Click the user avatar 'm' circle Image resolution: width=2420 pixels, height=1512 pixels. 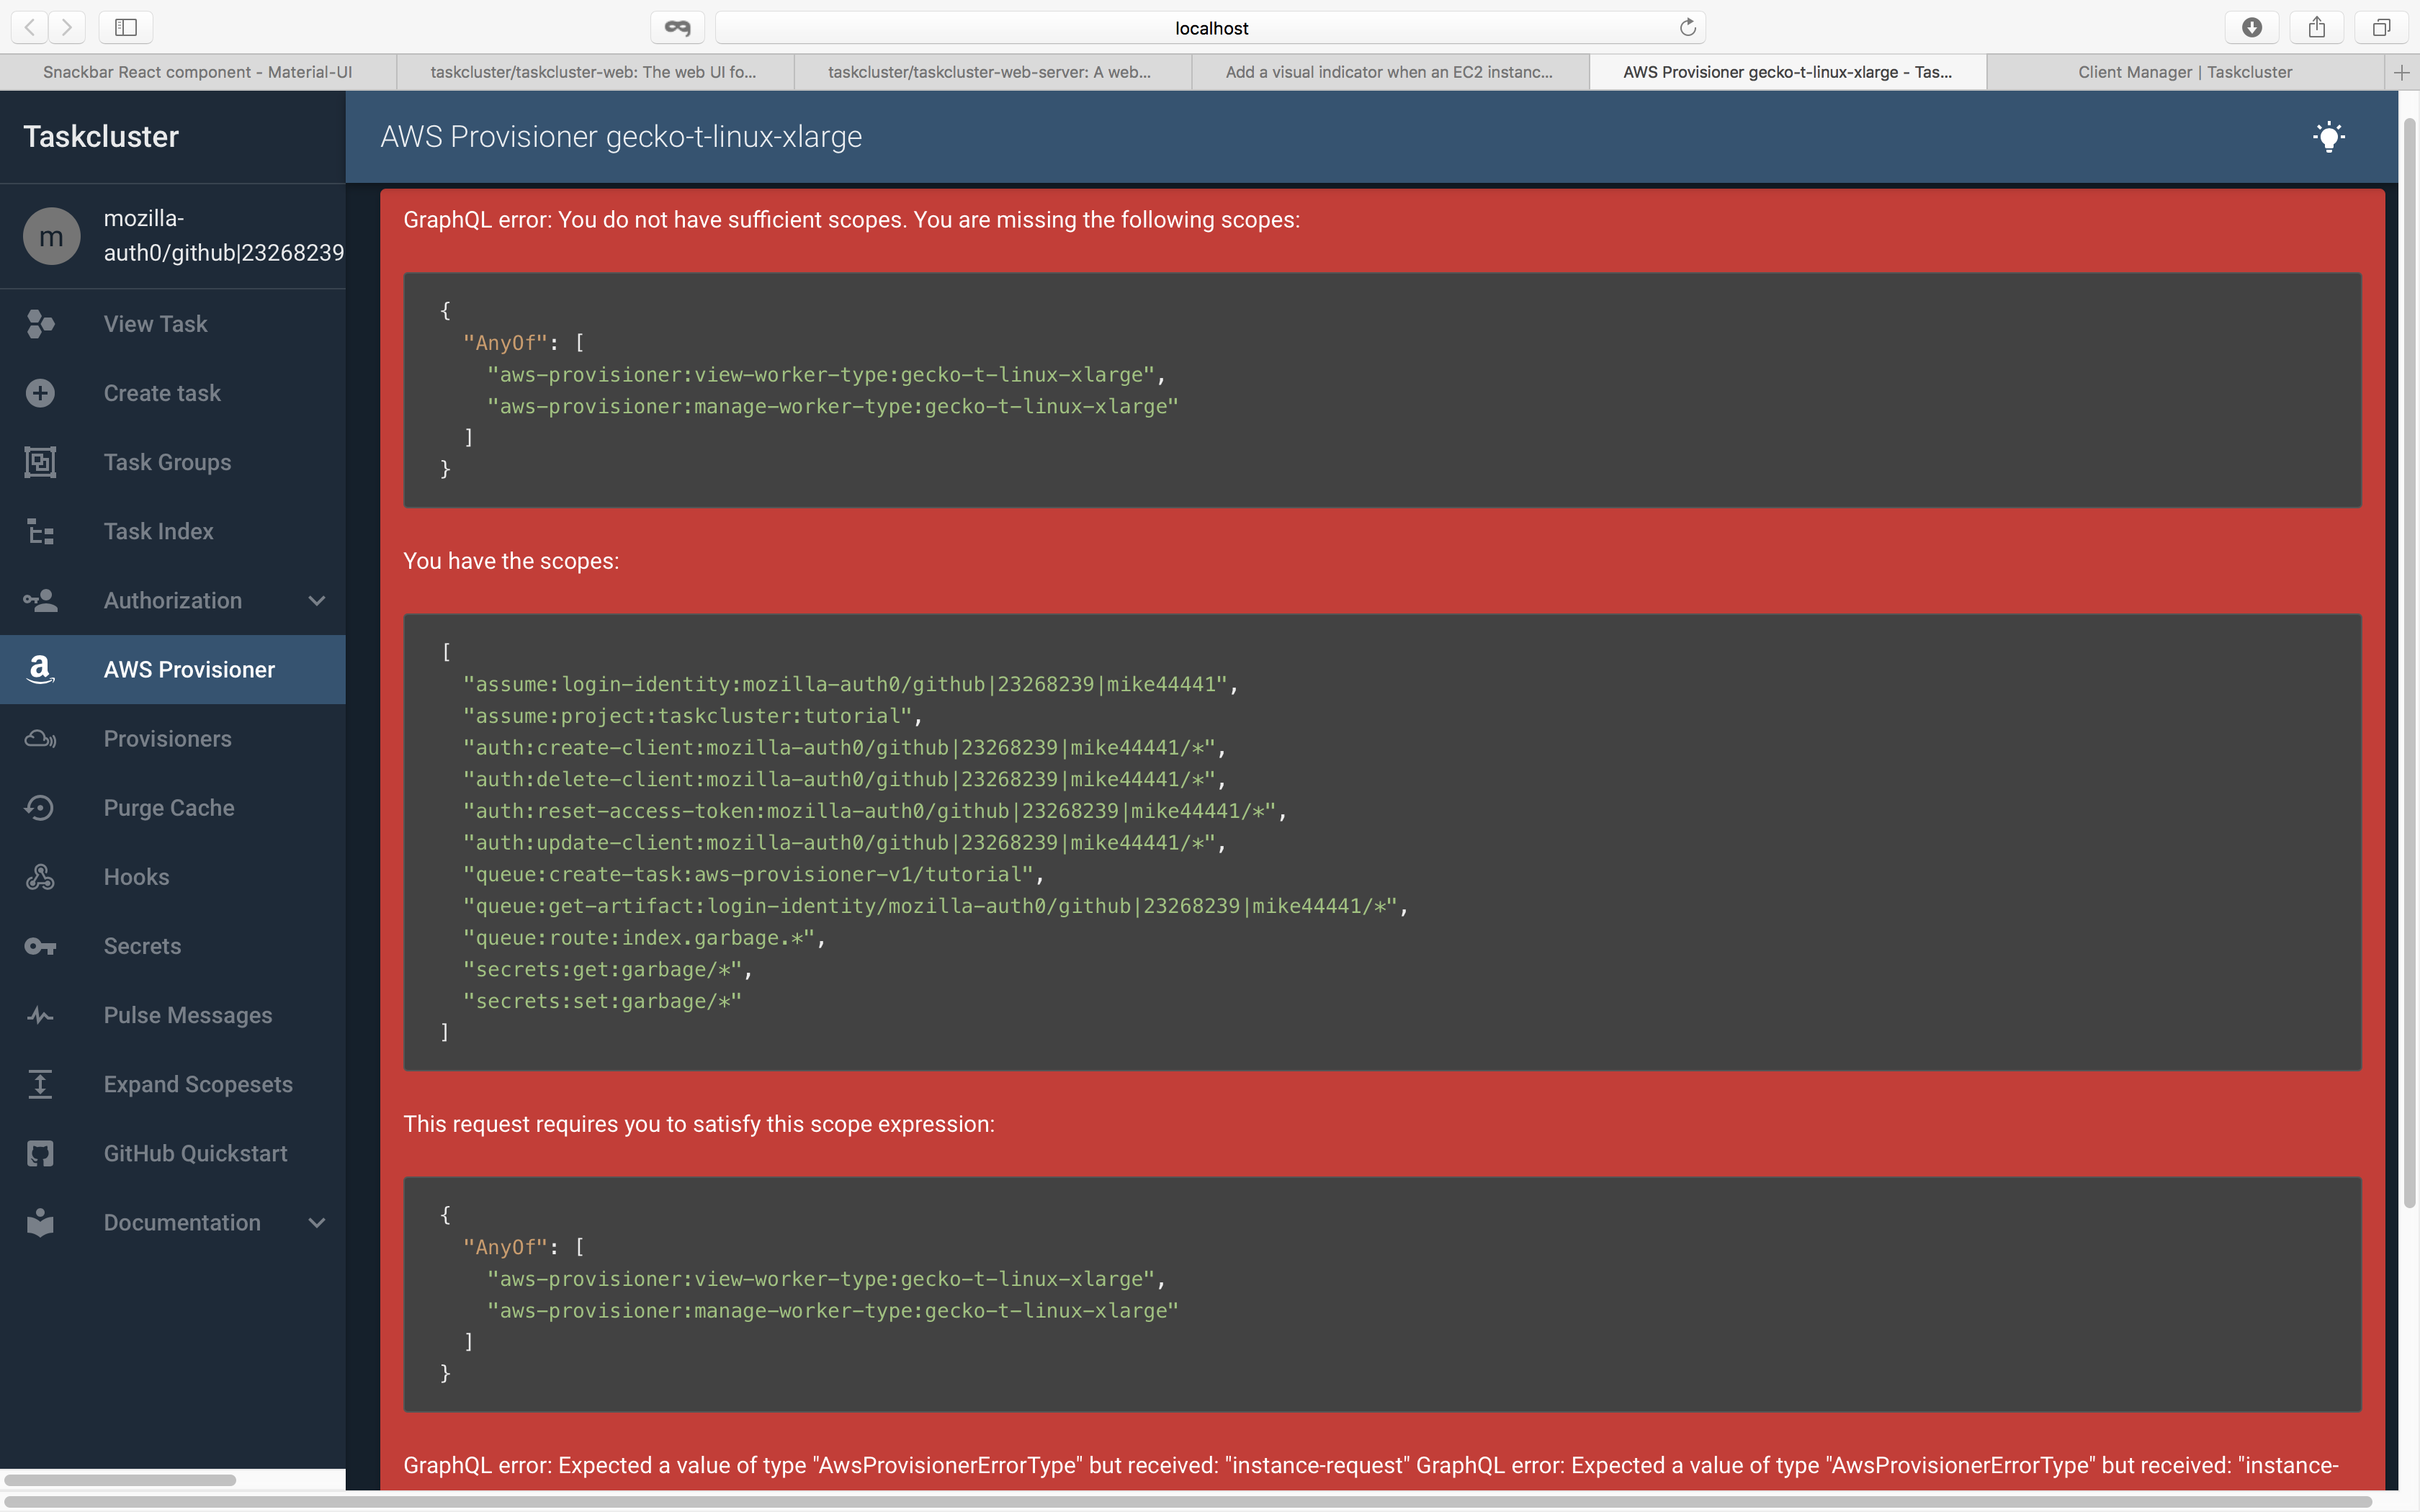coord(51,236)
